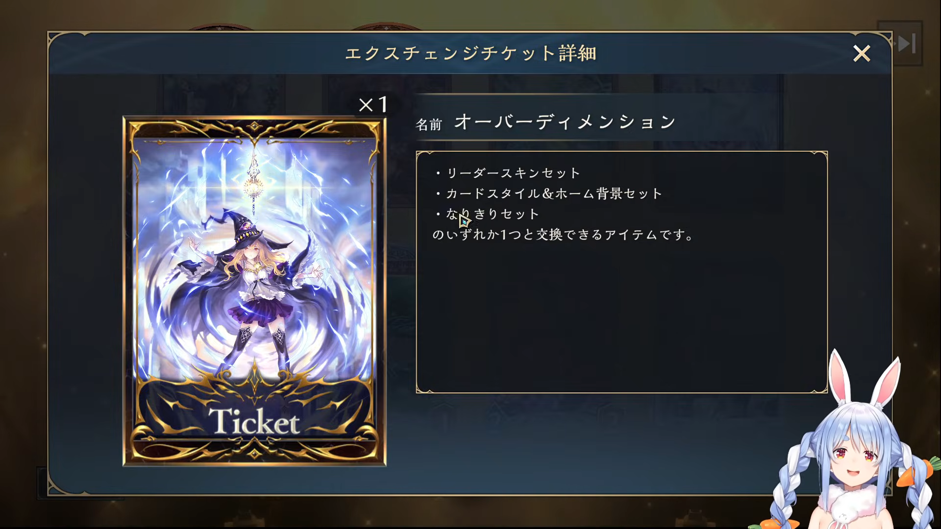941x529 pixels.
Task: Click the リーダースキンセット bullet line
Action: click(x=507, y=173)
